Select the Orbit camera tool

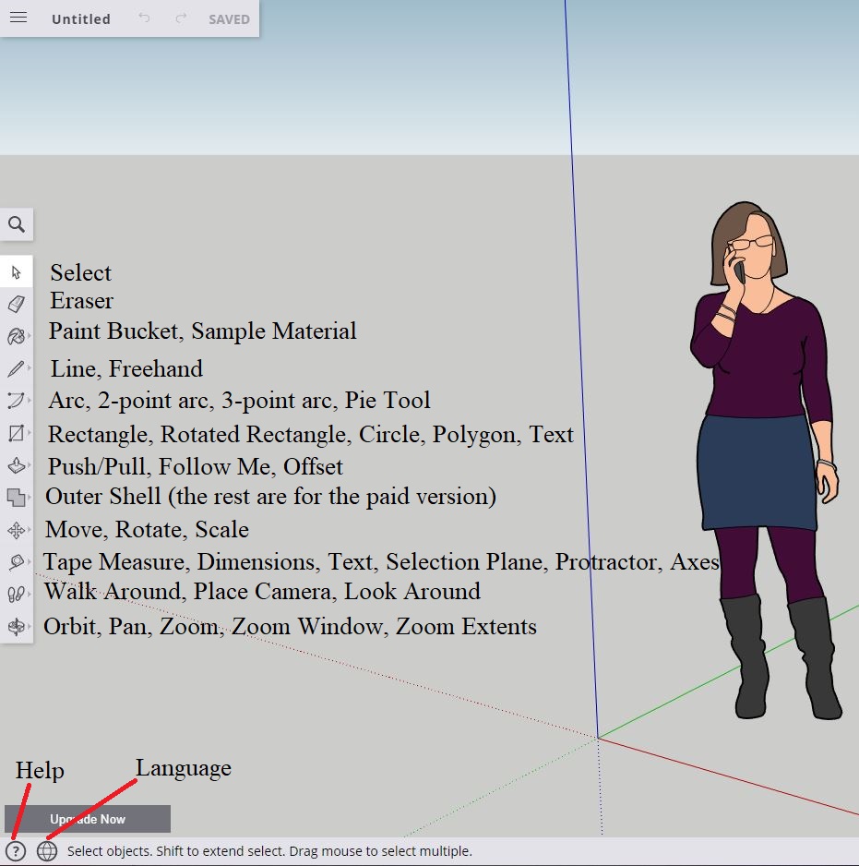17,627
